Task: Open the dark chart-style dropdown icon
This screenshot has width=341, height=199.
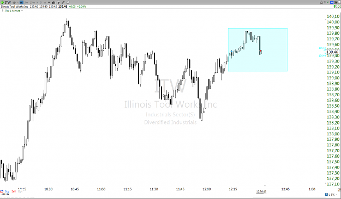Action: click(x=336, y=2)
